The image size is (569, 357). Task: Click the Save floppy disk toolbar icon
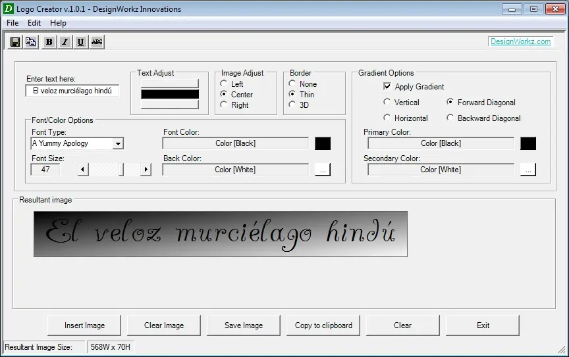(x=15, y=42)
